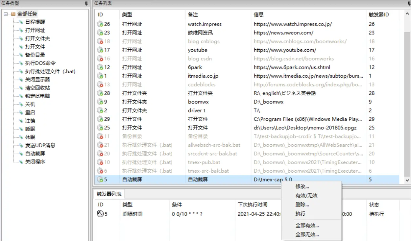Choose 修改... from the context menu
Viewport: 411px width, 241px height.
click(x=302, y=186)
